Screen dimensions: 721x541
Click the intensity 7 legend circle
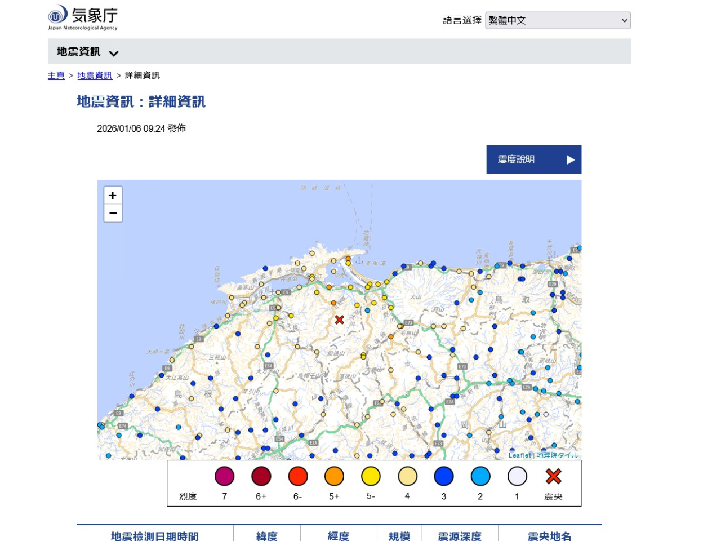point(224,476)
